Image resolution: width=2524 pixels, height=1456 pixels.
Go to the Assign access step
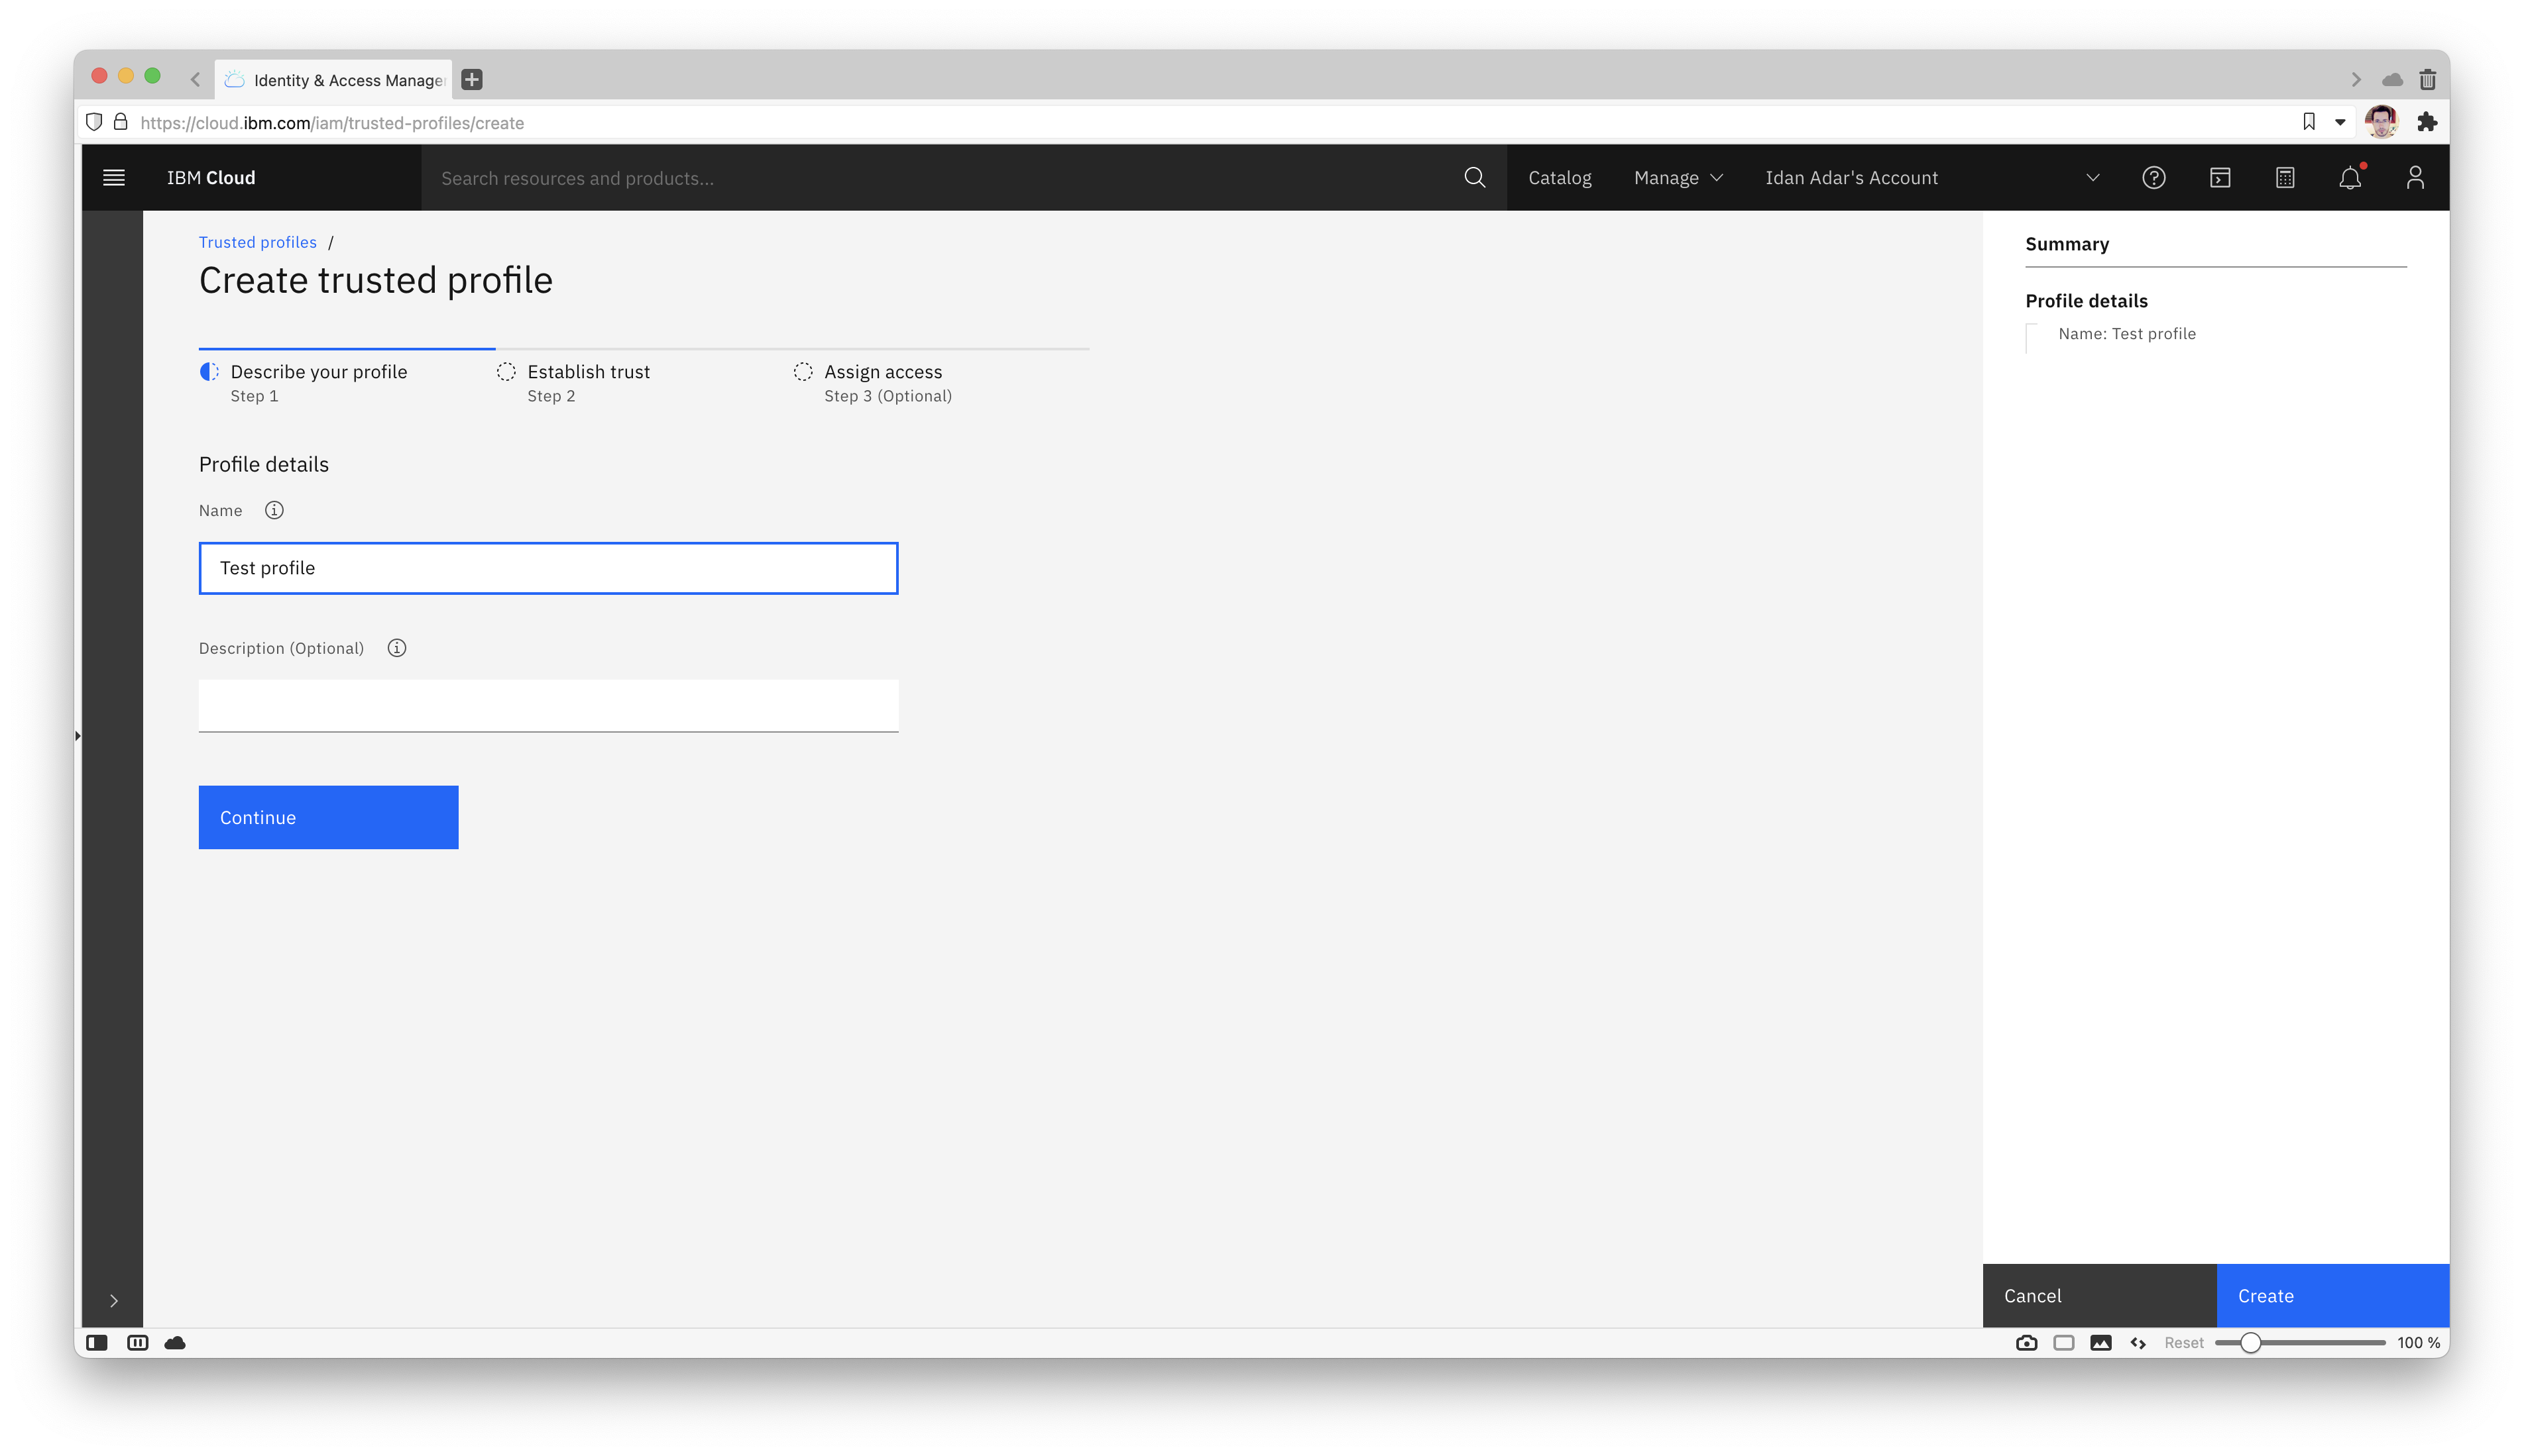pyautogui.click(x=882, y=372)
